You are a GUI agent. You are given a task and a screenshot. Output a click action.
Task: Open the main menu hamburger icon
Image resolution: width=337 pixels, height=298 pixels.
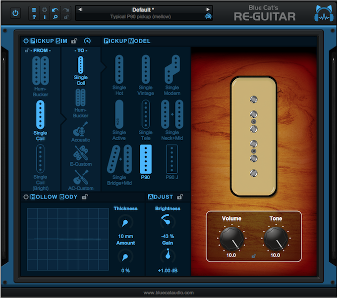(34, 10)
